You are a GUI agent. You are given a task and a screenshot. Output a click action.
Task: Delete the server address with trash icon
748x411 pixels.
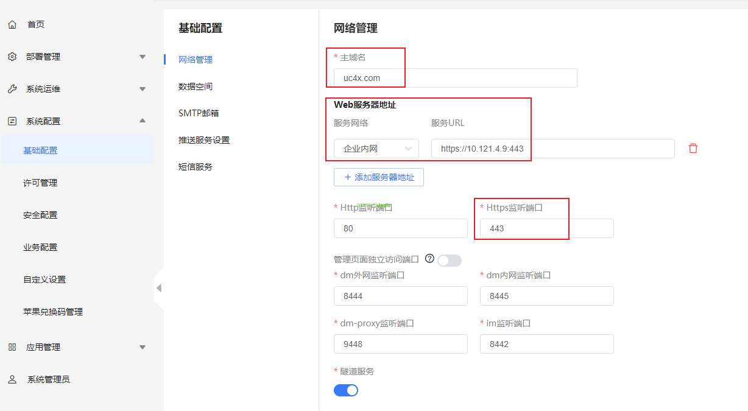pos(693,149)
